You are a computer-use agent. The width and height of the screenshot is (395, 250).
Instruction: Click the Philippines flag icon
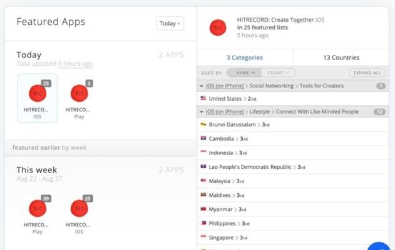tap(203, 222)
